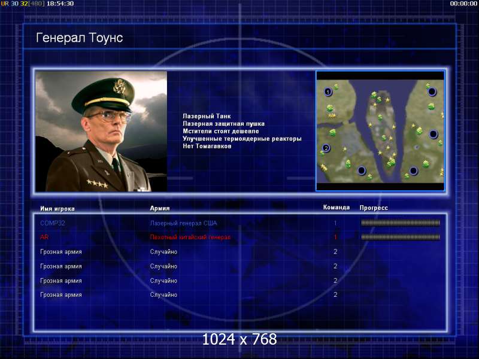Click the 'Лазерный Танк' trait line
The height and width of the screenshot is (359, 479).
point(207,116)
